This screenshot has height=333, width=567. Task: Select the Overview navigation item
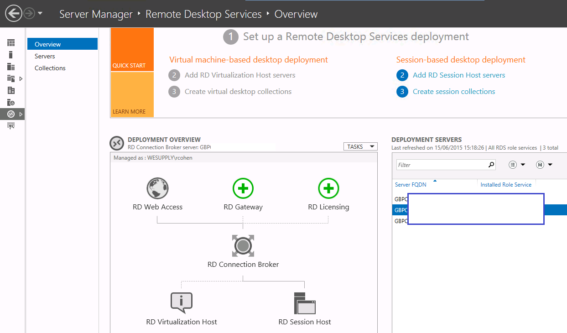click(x=62, y=44)
